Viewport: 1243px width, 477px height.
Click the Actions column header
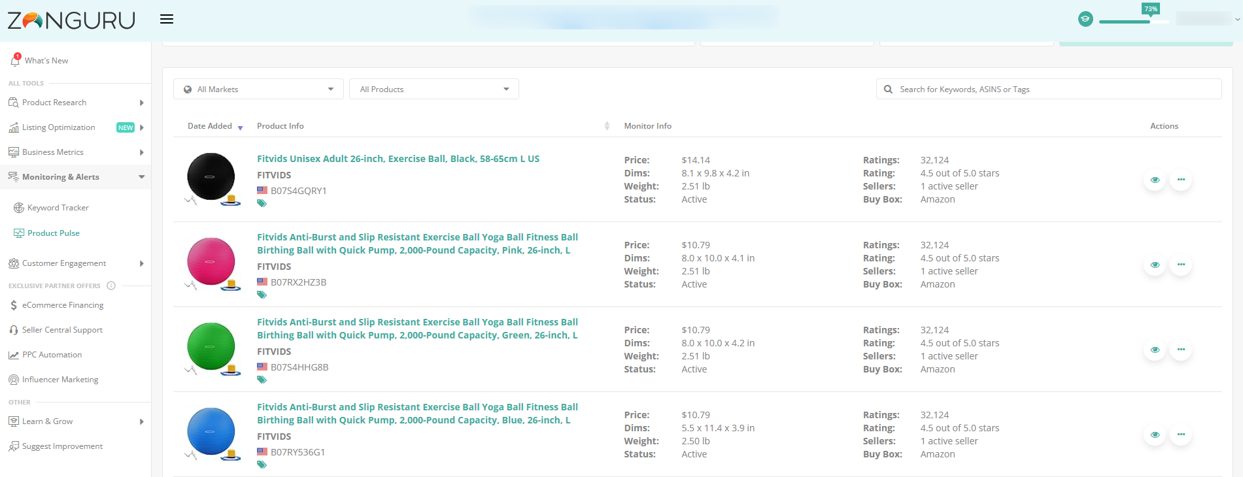pos(1164,126)
